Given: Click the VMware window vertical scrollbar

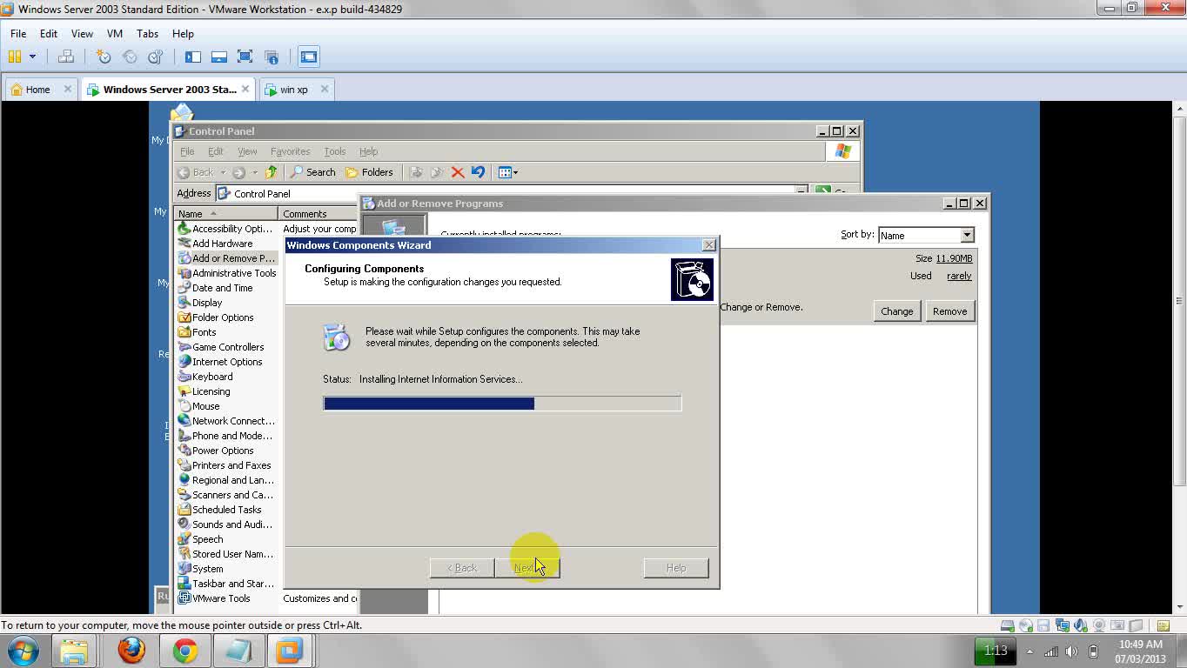Looking at the screenshot, I should [x=1180, y=357].
